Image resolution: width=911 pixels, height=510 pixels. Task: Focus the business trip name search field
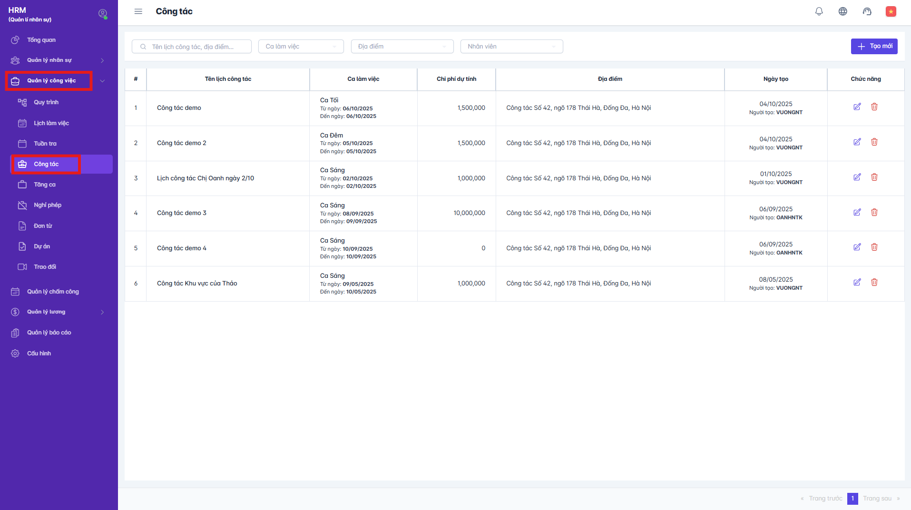[195, 47]
